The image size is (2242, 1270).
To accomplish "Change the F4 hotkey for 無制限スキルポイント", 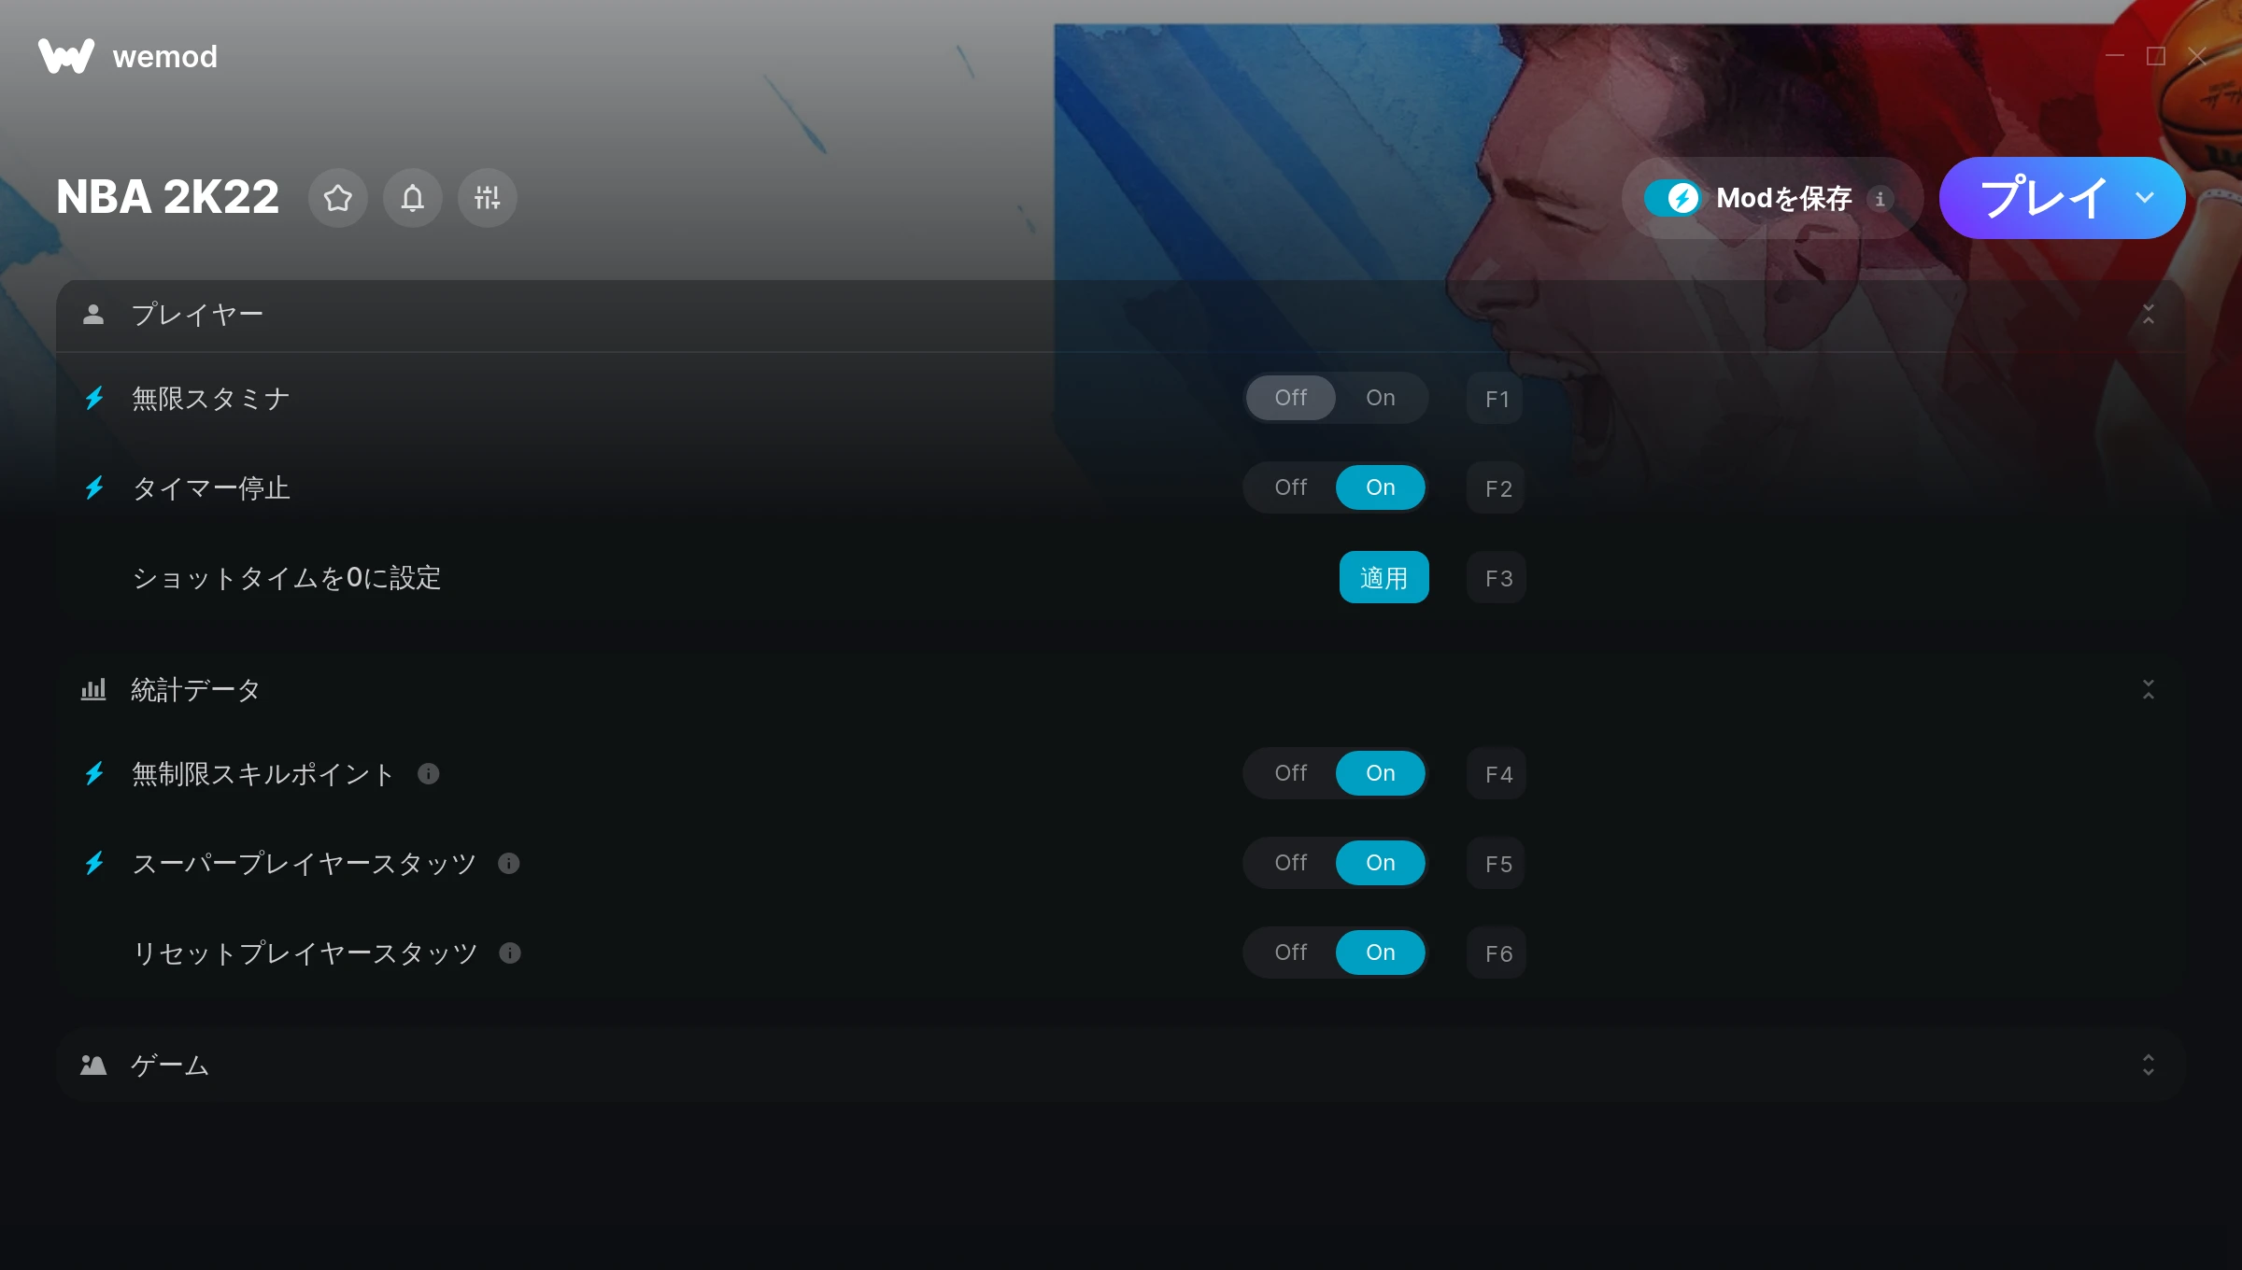I will [x=1497, y=773].
